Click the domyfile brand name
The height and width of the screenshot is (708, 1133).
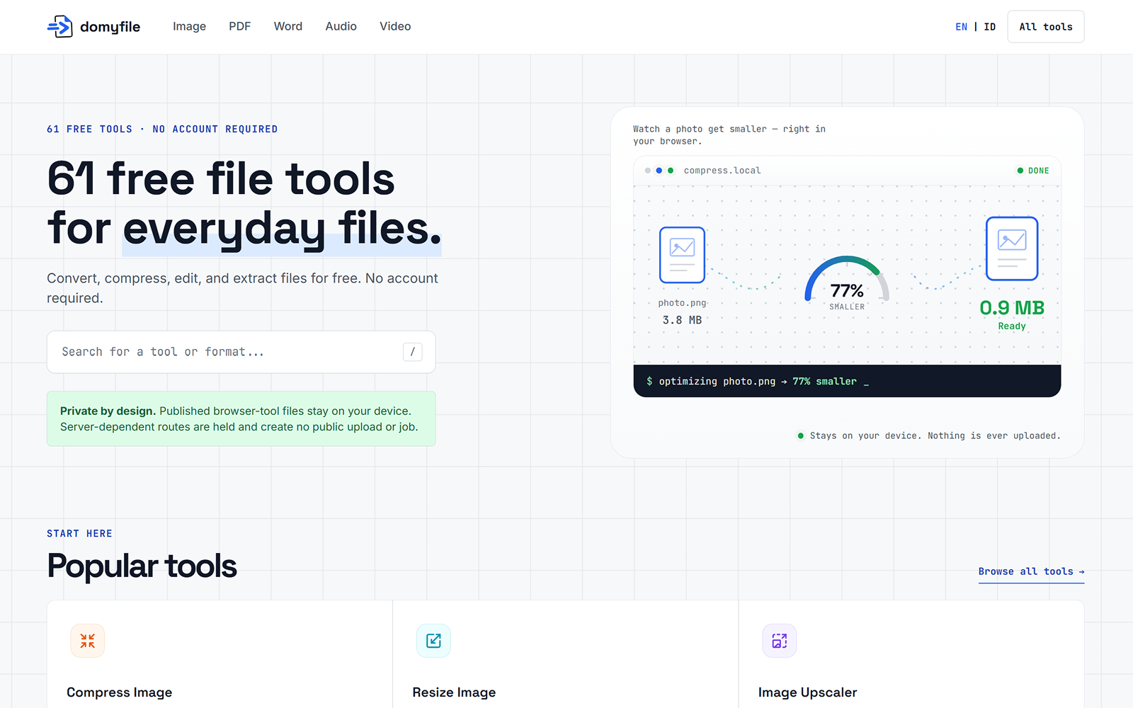pyautogui.click(x=110, y=27)
